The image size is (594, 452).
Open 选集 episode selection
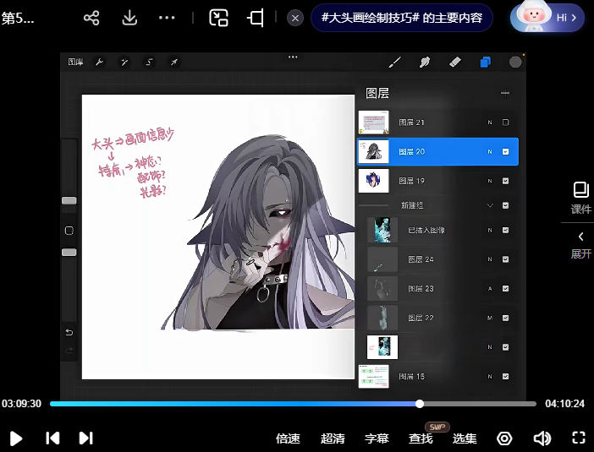click(465, 438)
